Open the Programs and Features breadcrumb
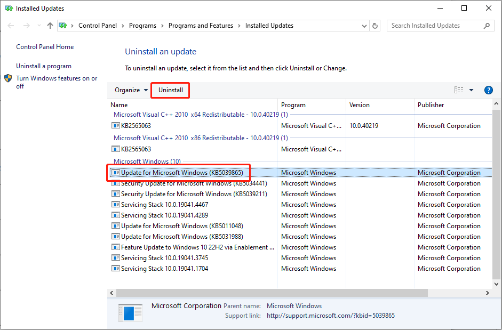 tap(201, 26)
